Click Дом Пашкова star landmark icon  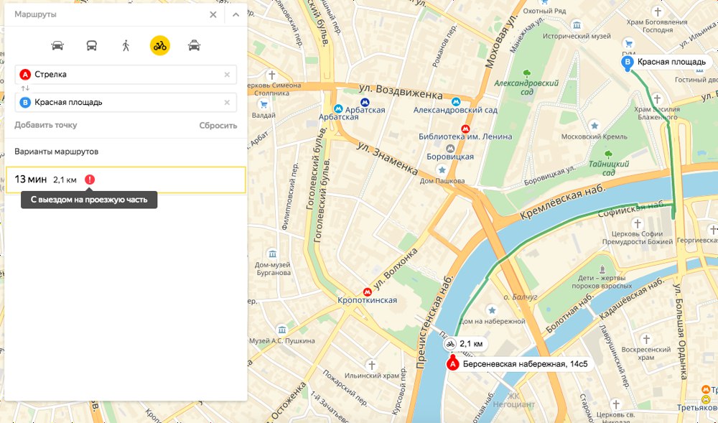click(442, 169)
